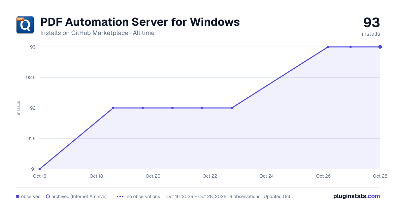Click the 'installs' caption under 93

371,34
